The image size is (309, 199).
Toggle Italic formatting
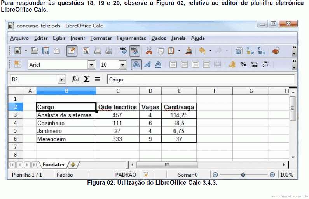pos(147,64)
